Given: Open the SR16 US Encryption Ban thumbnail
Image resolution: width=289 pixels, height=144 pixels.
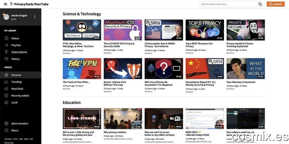Looking at the screenshot, I should (164, 30).
